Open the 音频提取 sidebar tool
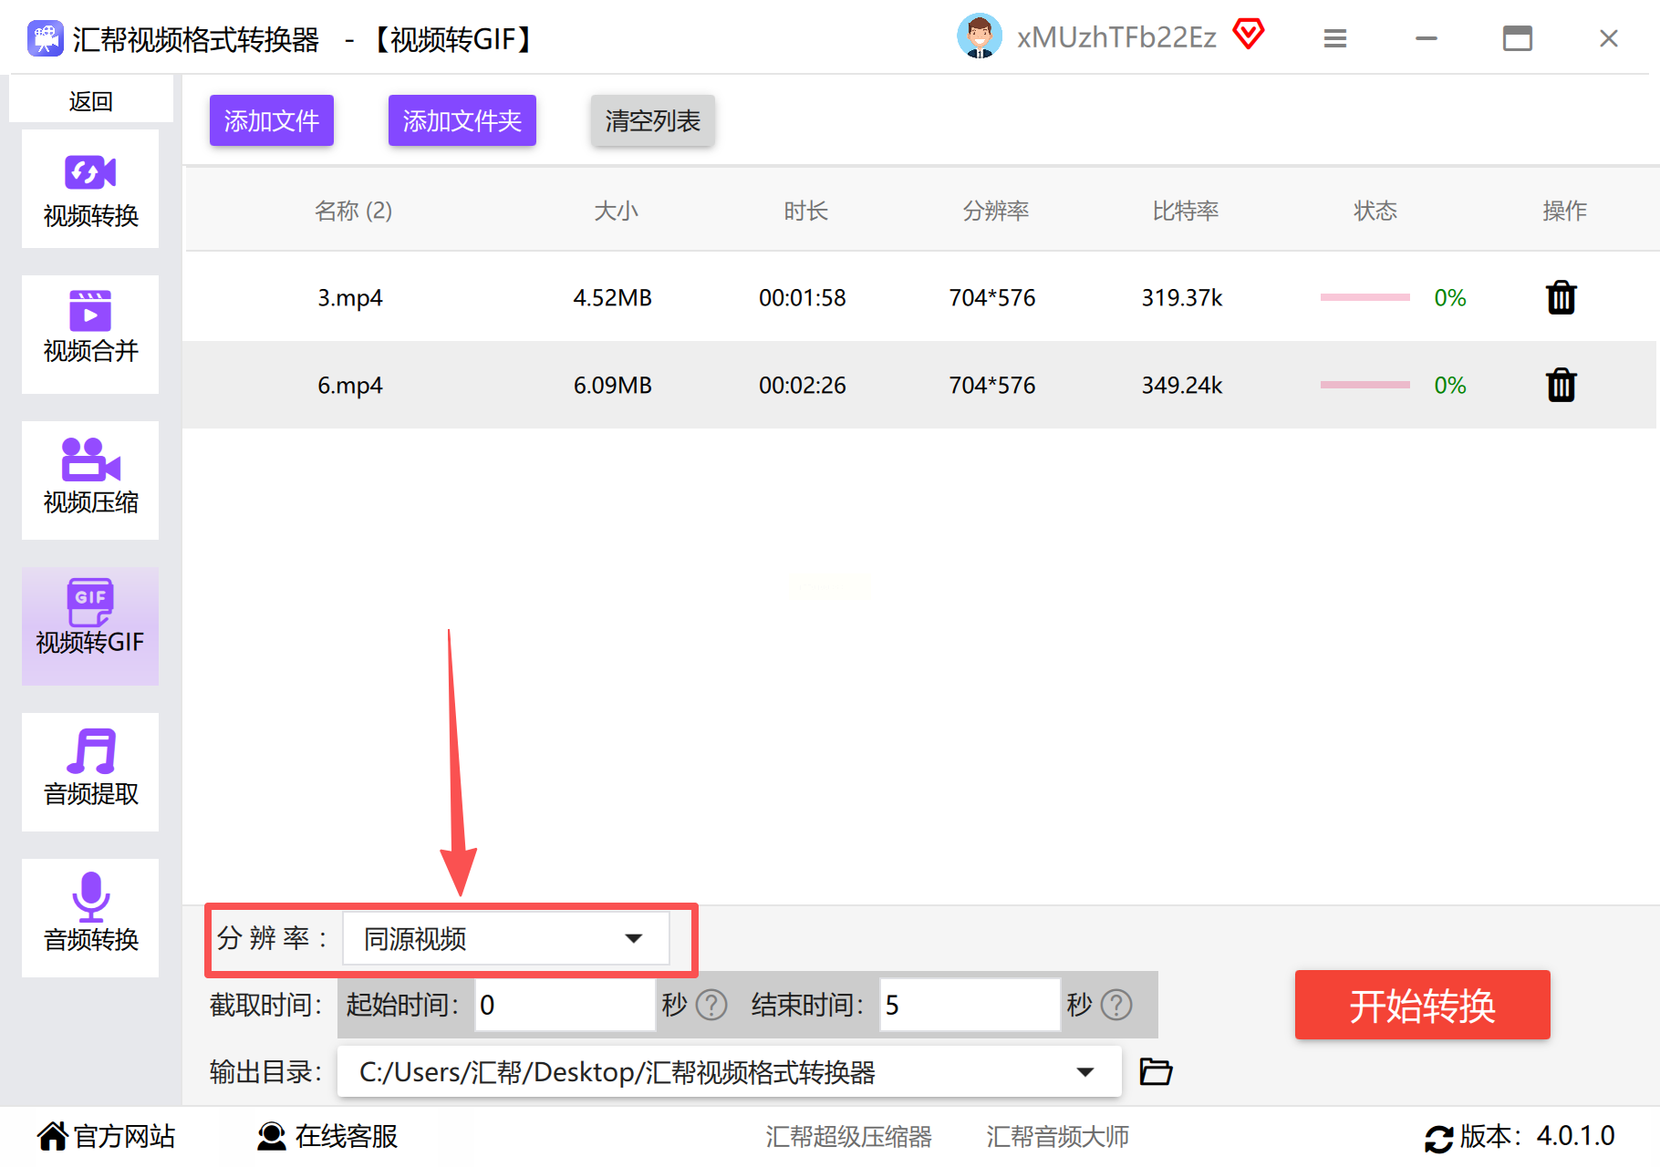 click(x=90, y=772)
